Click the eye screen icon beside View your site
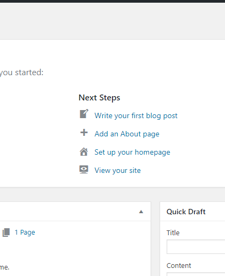 [x=84, y=170]
